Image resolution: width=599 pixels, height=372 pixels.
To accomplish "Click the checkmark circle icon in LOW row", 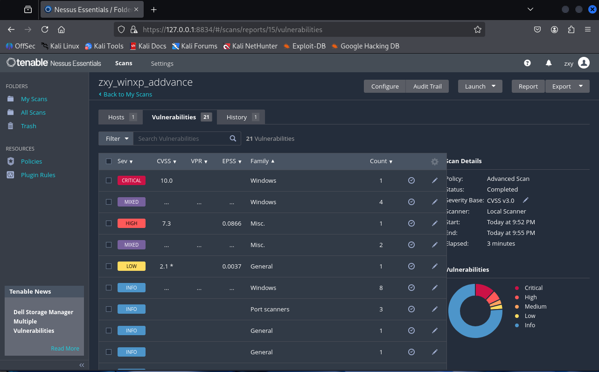I will pos(411,266).
